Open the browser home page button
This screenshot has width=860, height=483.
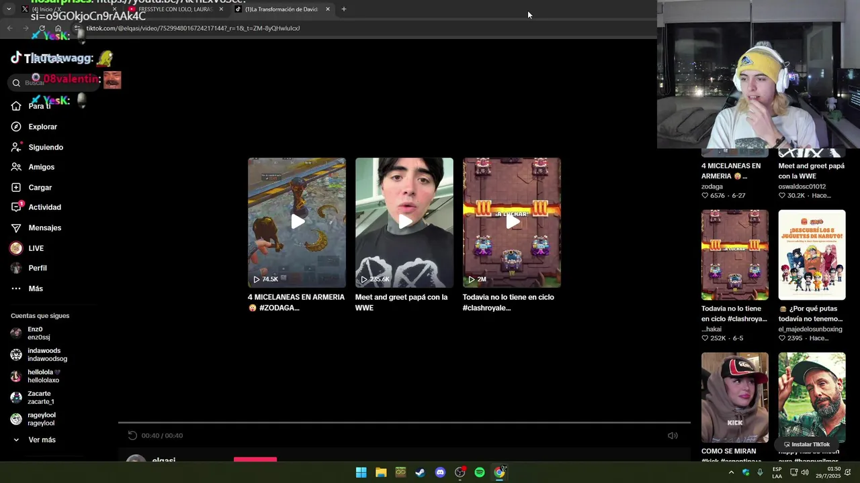pos(58,28)
